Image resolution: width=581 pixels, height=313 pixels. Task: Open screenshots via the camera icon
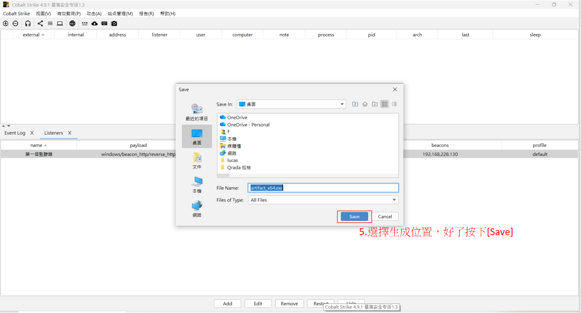pos(114,23)
